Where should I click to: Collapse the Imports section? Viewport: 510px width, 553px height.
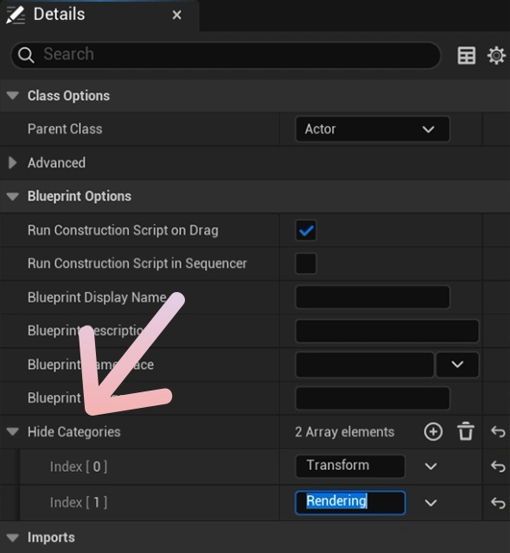click(13, 537)
